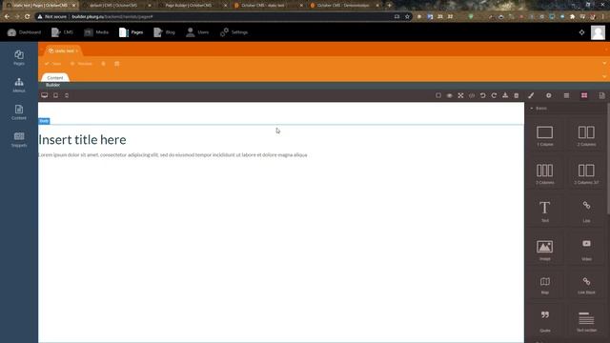Select the Map block

[544, 285]
